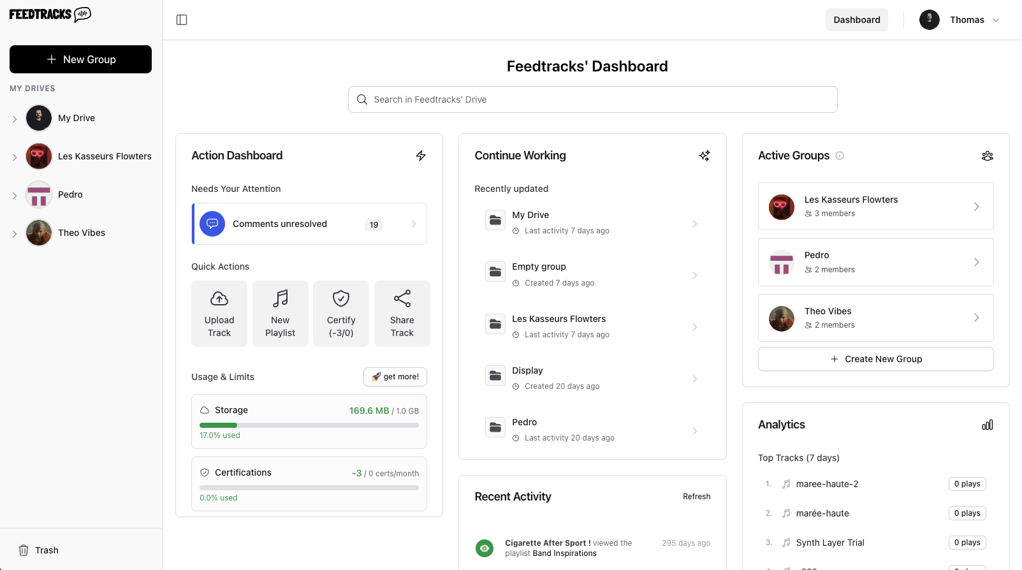1022x570 pixels.
Task: Click 0 plays badge for maree-haute-2
Action: [x=967, y=484]
